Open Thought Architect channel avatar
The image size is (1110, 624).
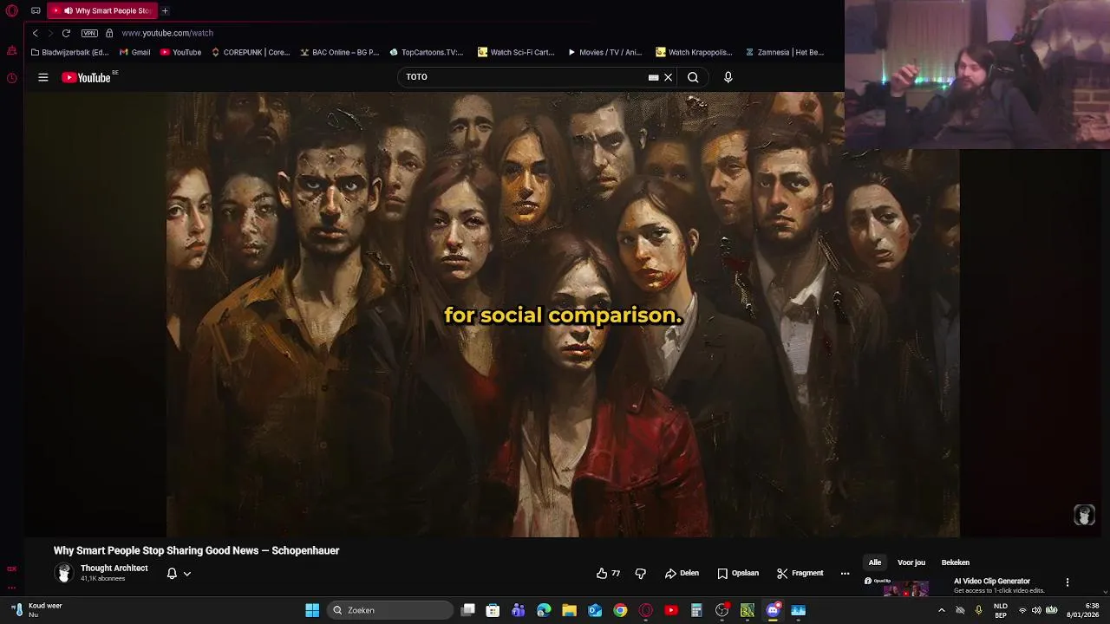(63, 573)
